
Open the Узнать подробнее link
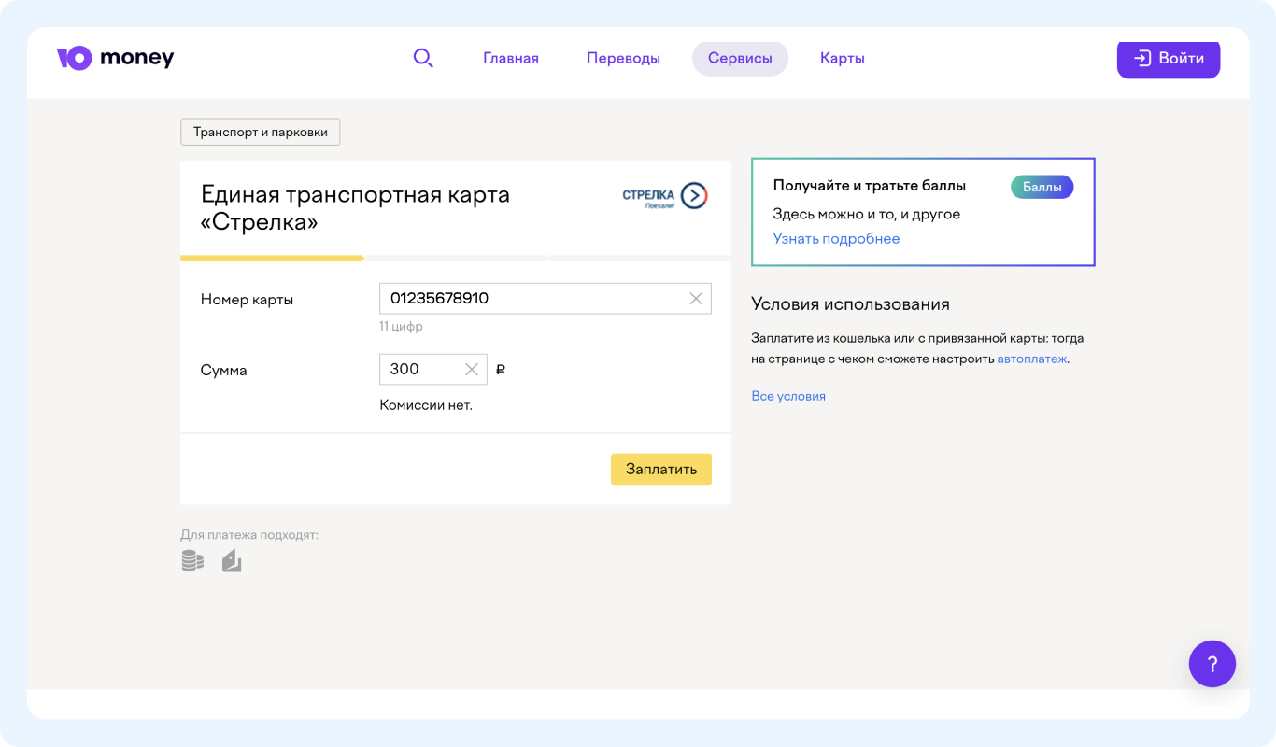click(x=836, y=238)
